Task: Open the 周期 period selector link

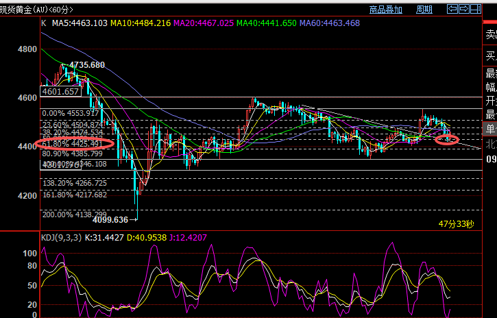Action: (424, 10)
